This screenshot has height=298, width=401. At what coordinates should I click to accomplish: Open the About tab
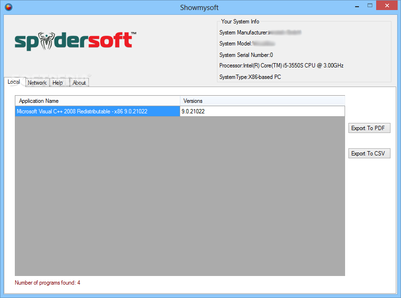(x=79, y=83)
